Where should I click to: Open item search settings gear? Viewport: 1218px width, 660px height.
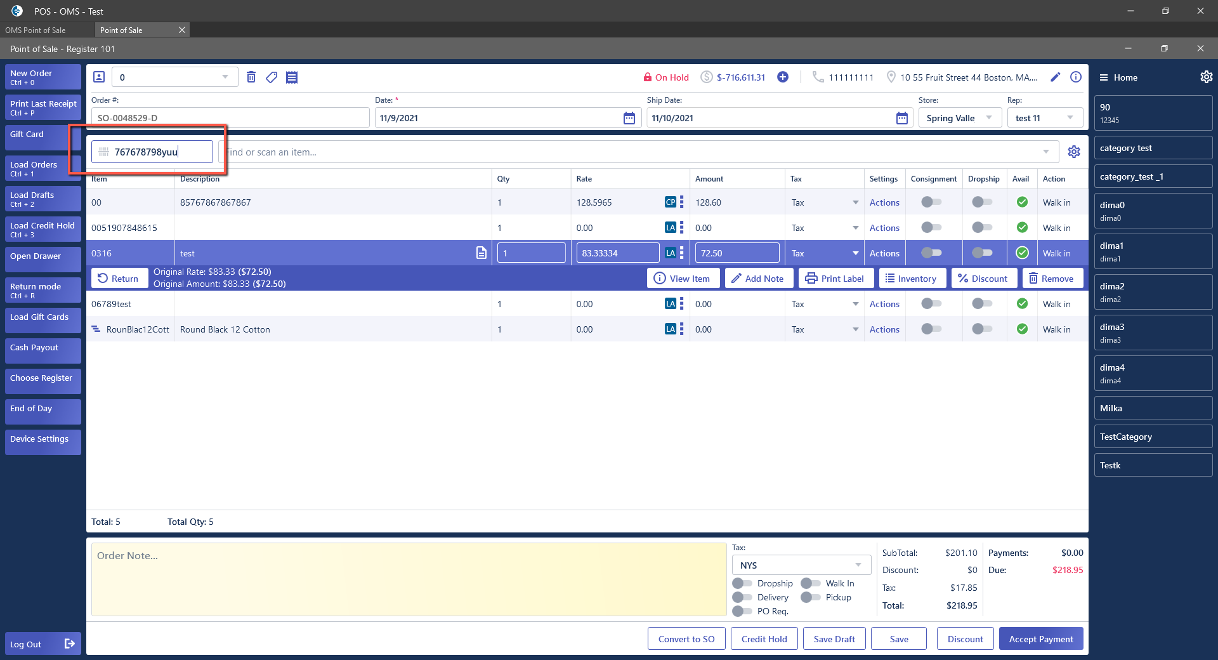pos(1073,152)
